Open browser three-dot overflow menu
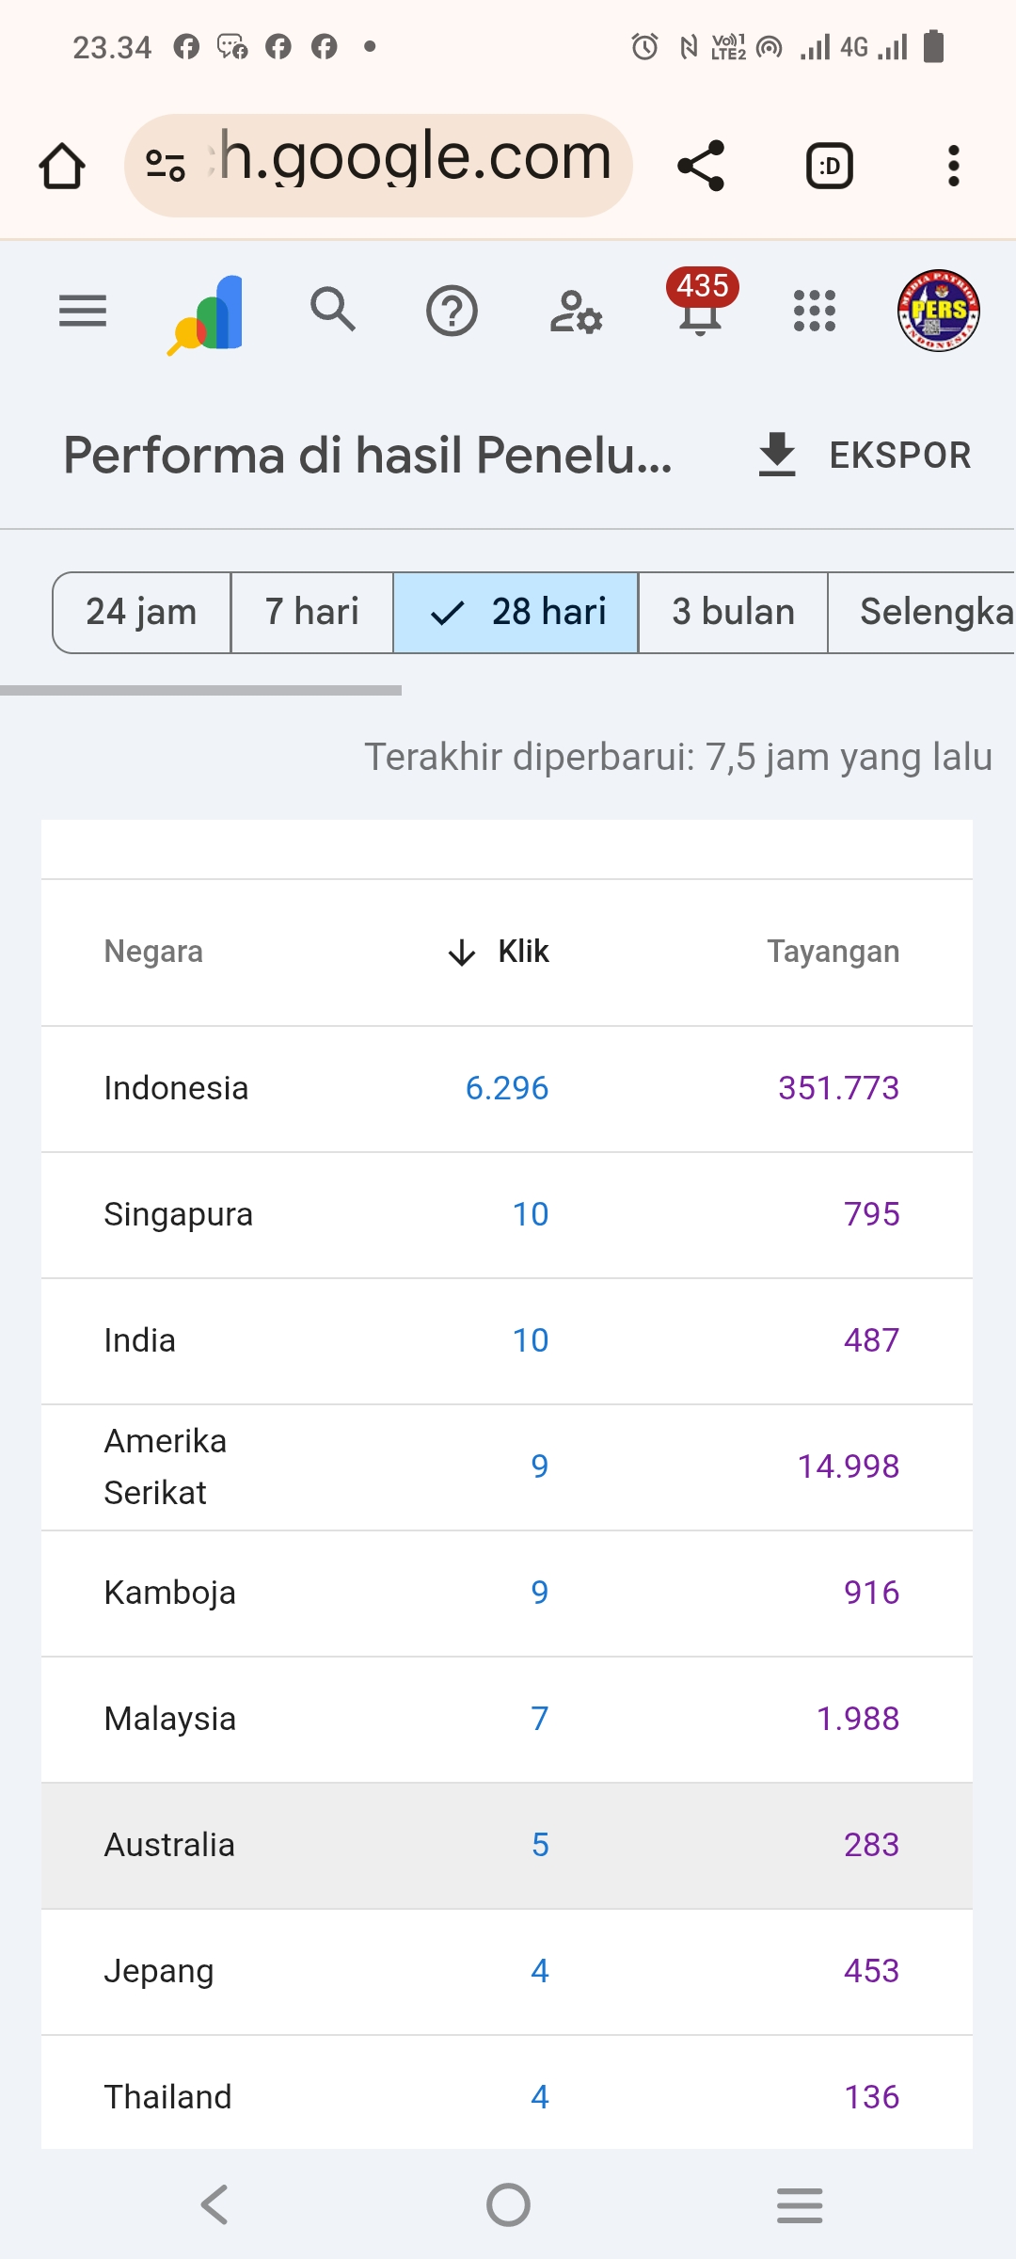This screenshot has width=1016, height=2259. pyautogui.click(x=953, y=166)
